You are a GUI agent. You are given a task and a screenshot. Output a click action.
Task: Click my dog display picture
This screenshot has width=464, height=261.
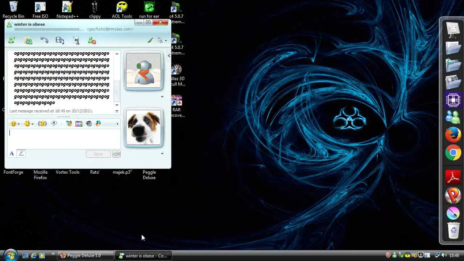tap(144, 127)
